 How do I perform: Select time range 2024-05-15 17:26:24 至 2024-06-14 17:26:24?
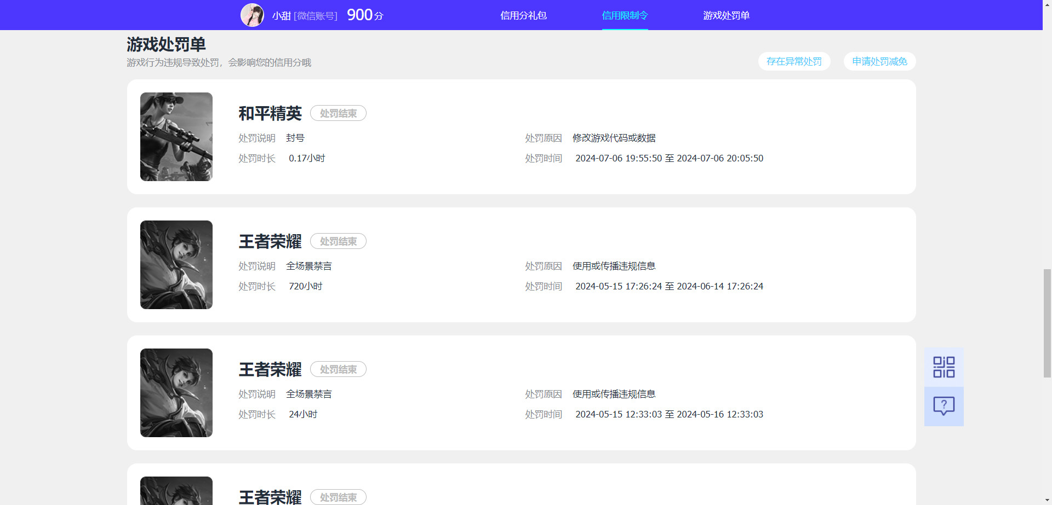click(669, 286)
